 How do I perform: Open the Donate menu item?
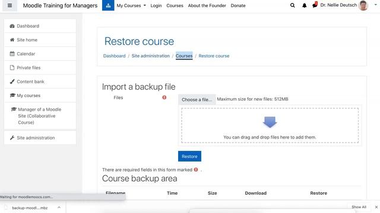point(238,5)
